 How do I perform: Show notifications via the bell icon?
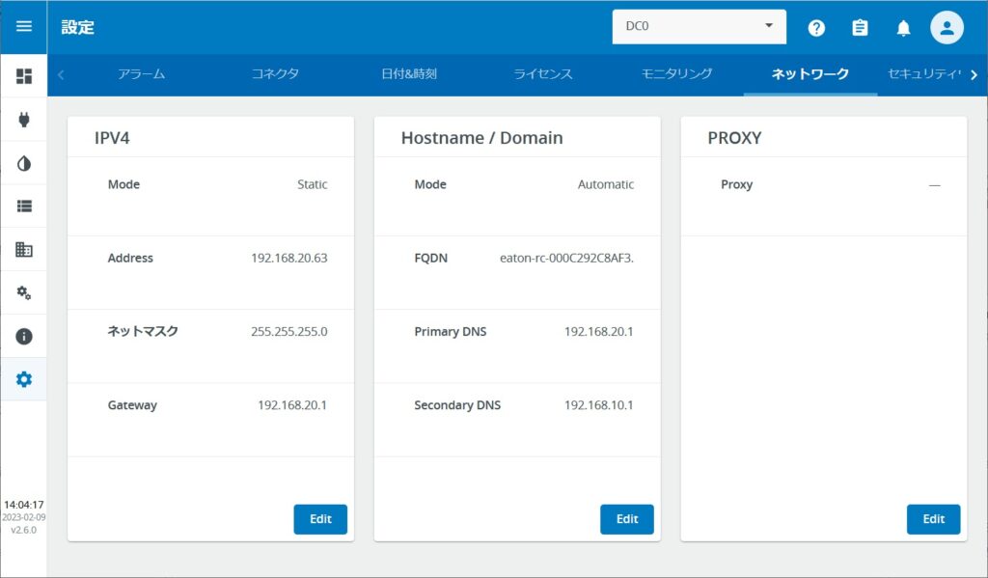(x=903, y=28)
